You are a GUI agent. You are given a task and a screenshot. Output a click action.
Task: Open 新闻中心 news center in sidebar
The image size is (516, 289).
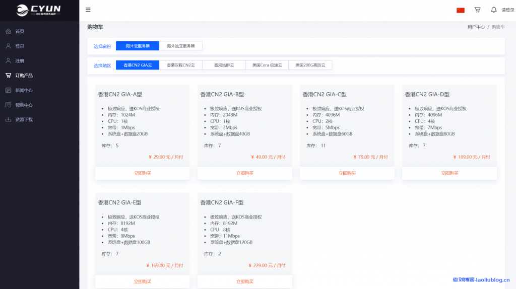24,90
